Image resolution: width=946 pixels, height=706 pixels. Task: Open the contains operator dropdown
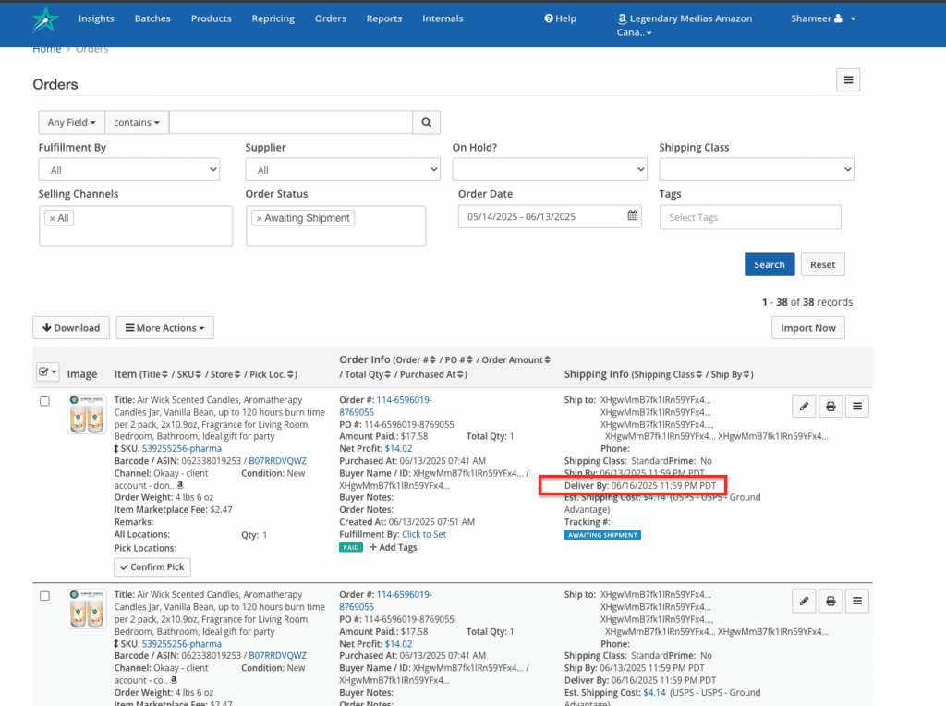tap(137, 122)
